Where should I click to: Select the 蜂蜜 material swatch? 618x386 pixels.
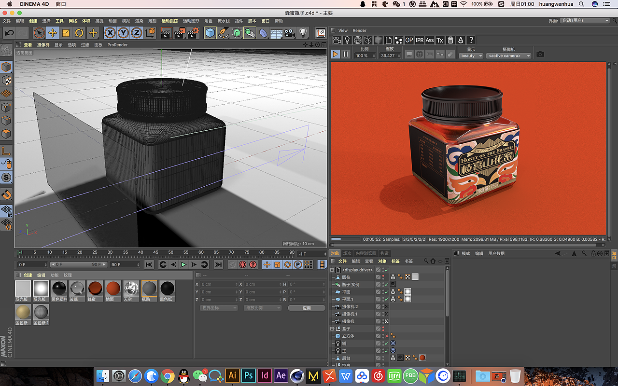(x=95, y=291)
